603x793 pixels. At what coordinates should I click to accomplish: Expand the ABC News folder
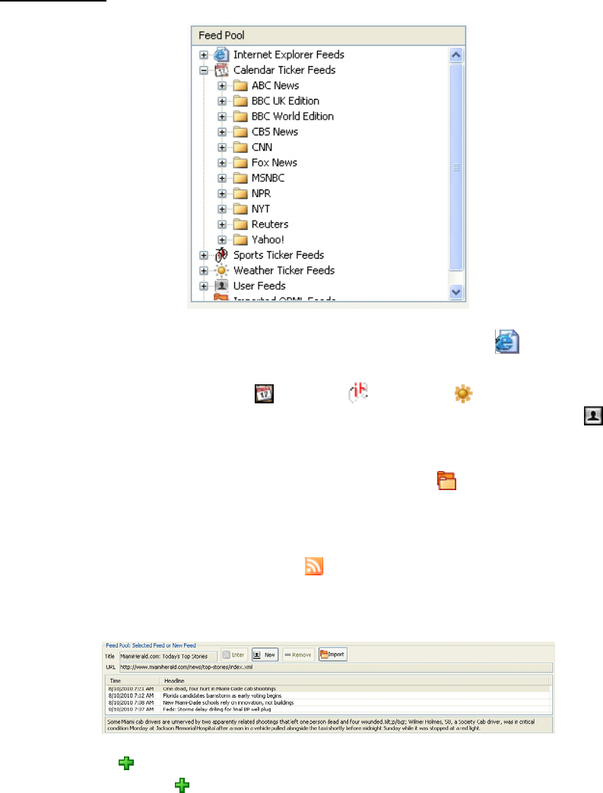[x=222, y=85]
